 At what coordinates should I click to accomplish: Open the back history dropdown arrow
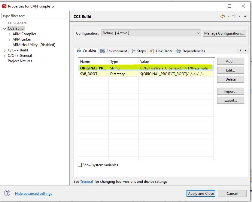coord(228,16)
